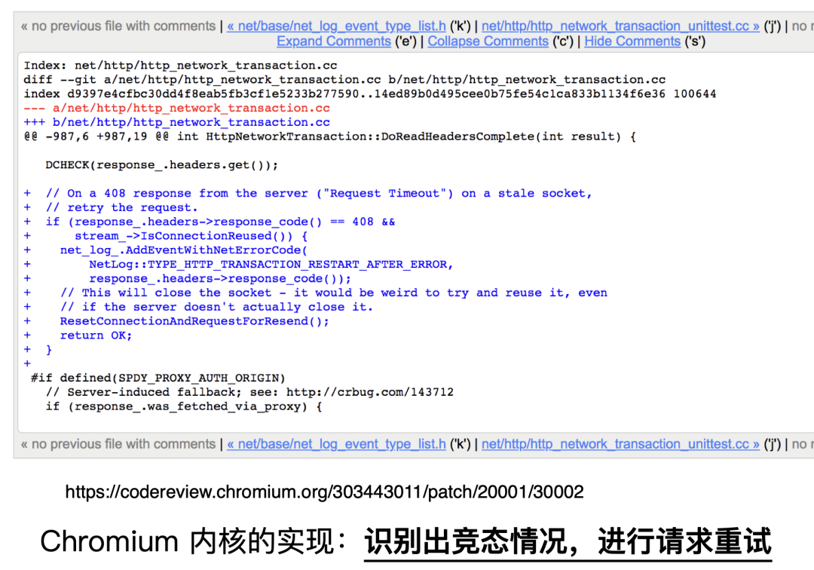
Task: Click the 'Chromium 内核的实现' caption text
Action: point(193,541)
